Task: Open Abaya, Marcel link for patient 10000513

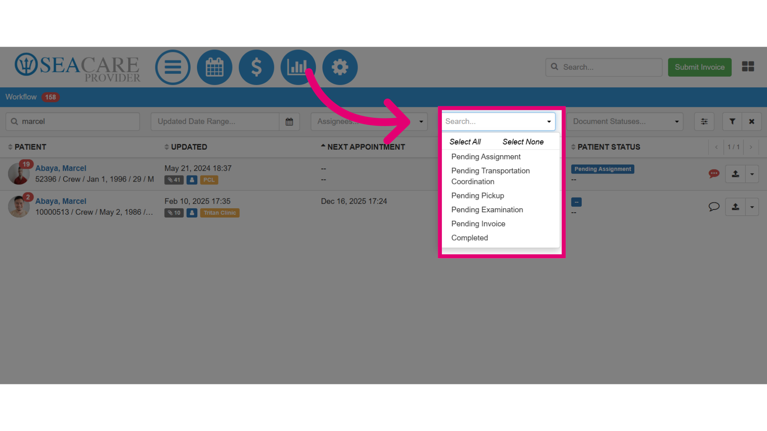Action: (61, 202)
